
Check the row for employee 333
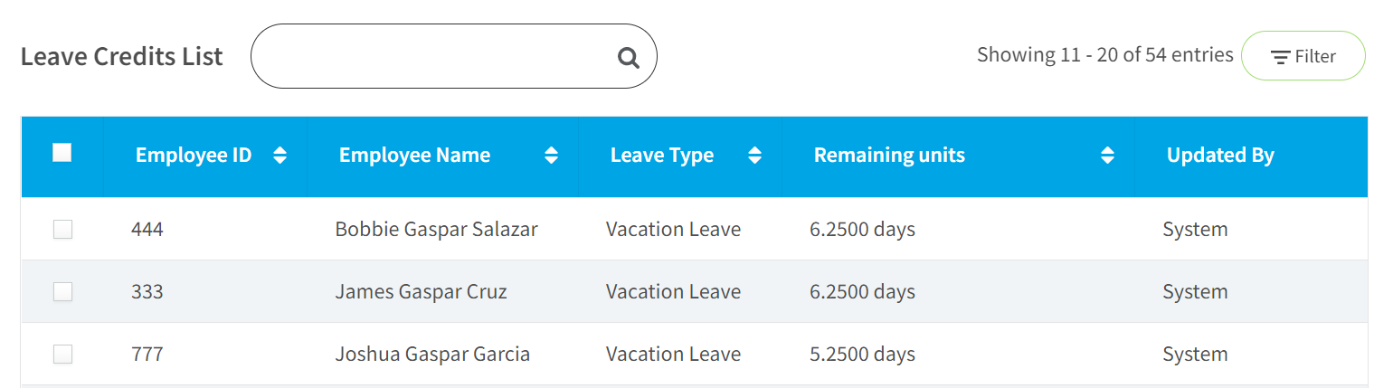point(62,291)
